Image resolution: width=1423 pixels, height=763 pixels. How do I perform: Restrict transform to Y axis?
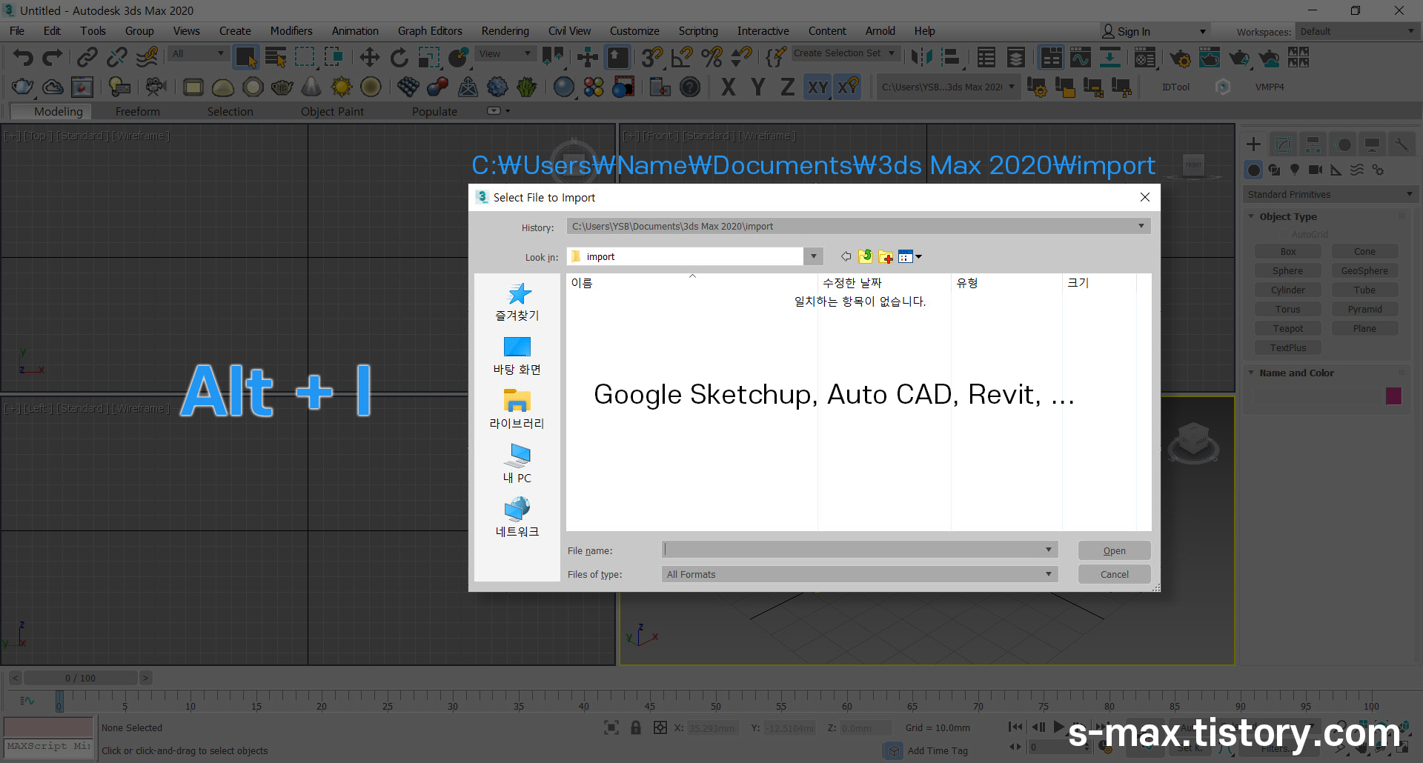point(758,87)
